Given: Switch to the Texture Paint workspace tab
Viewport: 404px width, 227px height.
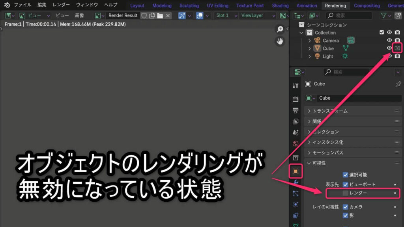Looking at the screenshot, I should [x=250, y=6].
